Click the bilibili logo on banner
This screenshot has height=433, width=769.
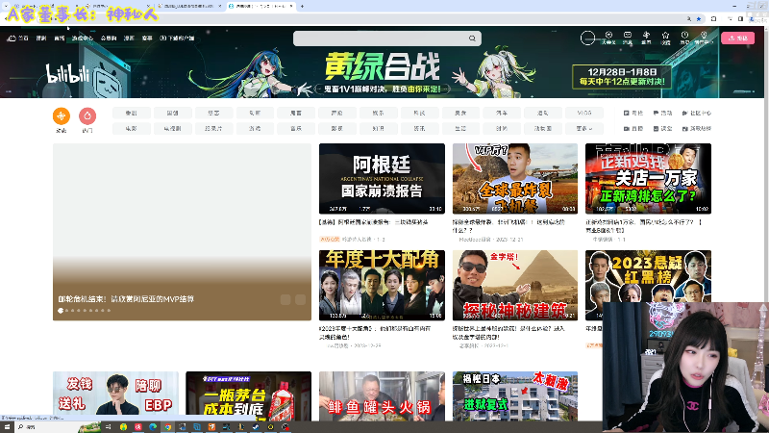pos(68,74)
